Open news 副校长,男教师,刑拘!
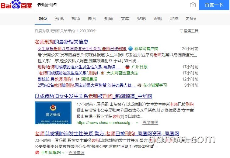Viewport: 230px width, 158px height. (x=56, y=79)
